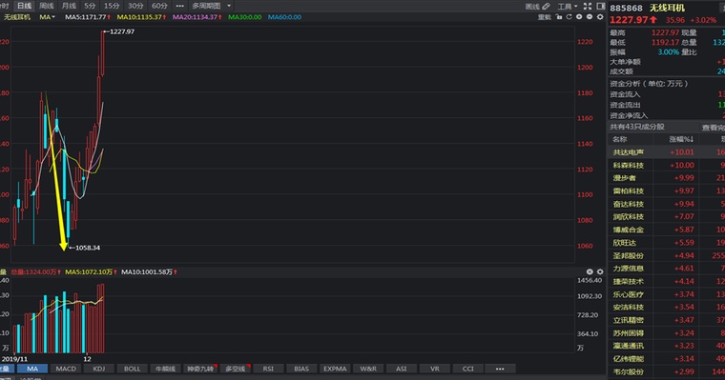Open 博威合金 stock row
The height and width of the screenshot is (380, 725).
[x=666, y=230]
